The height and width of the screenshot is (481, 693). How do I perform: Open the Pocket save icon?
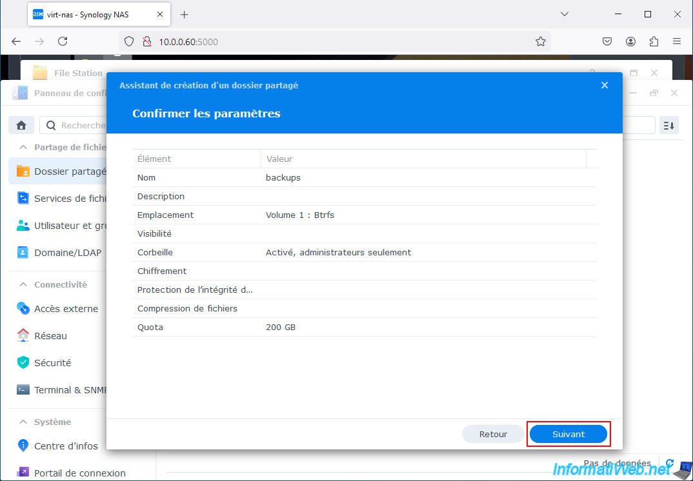pyautogui.click(x=607, y=41)
